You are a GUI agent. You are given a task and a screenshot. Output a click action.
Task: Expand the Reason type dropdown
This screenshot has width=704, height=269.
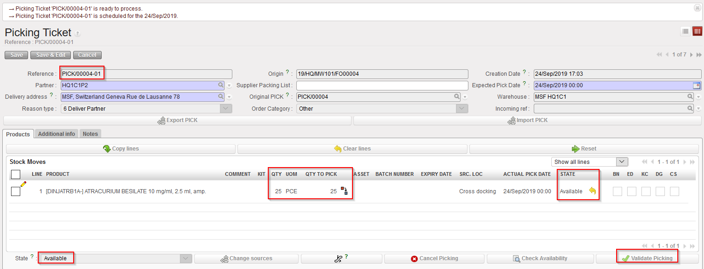click(x=225, y=109)
